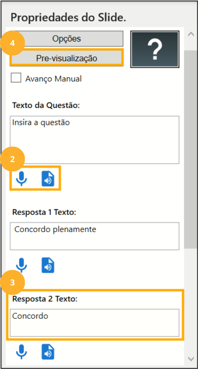Image resolution: width=198 pixels, height=369 pixels.
Task: Click the Avanço Manual label text
Action: click(x=53, y=79)
